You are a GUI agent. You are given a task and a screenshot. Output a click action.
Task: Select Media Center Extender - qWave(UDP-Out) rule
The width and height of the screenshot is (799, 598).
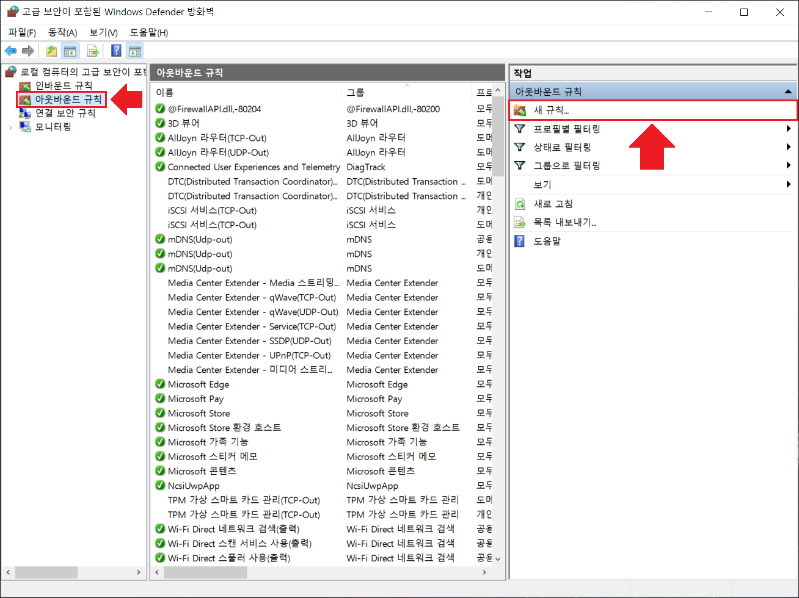click(254, 312)
